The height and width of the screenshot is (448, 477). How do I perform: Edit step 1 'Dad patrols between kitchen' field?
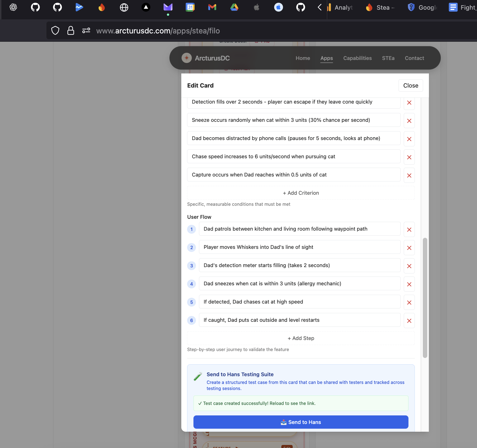pos(300,229)
